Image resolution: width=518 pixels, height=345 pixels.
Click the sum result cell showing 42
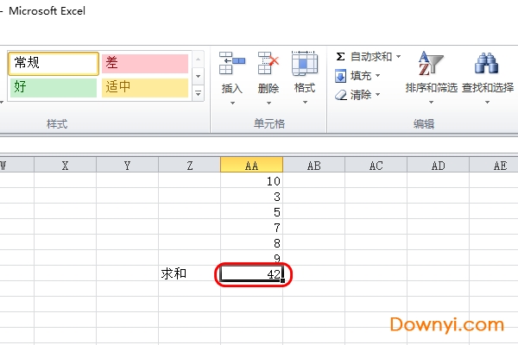tap(251, 274)
